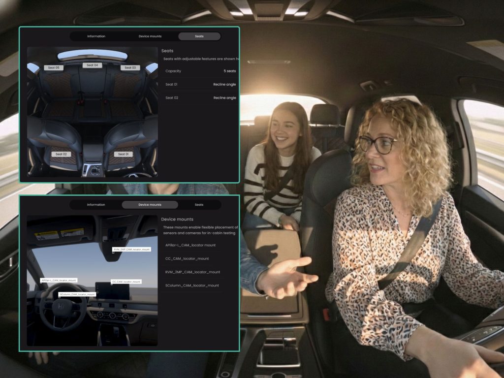Screen dimensions: 504x378
Task: Click the Seats heading above the list
Action: (x=167, y=51)
